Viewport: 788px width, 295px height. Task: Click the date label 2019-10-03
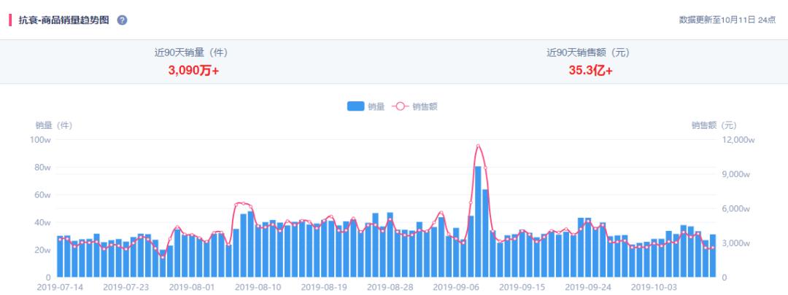[x=654, y=287]
